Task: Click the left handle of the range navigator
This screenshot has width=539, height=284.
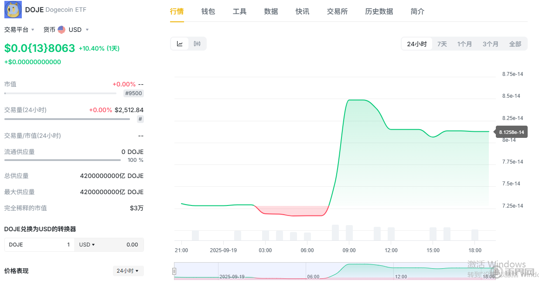Action: point(174,271)
